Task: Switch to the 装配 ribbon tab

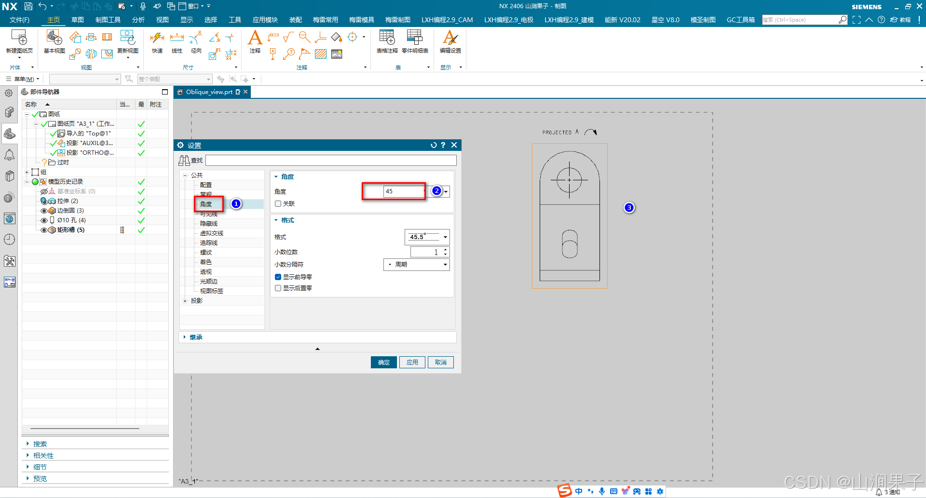Action: 296,20
